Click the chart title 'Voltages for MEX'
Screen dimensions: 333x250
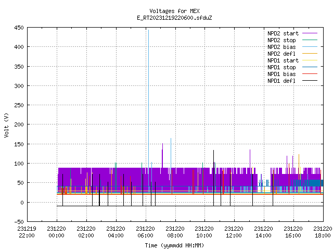tap(174, 11)
